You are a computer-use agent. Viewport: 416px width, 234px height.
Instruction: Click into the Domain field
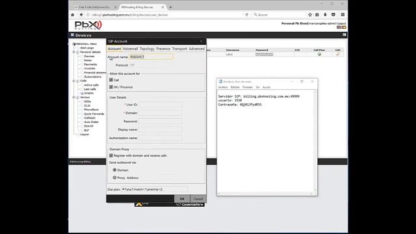click(161, 112)
